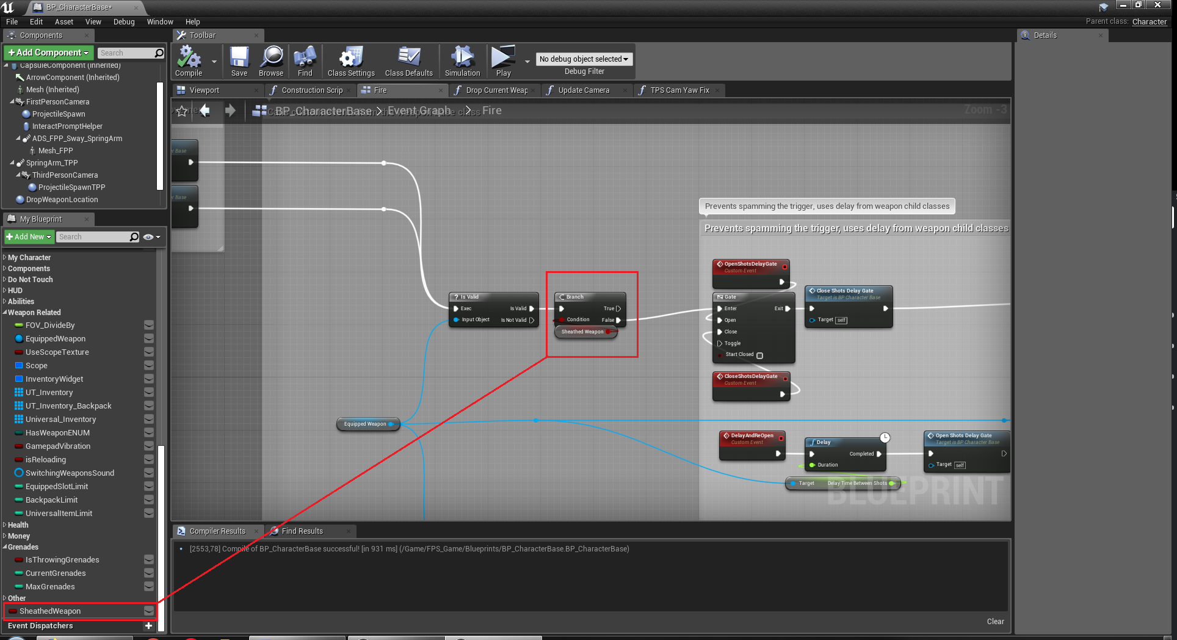Toggle visibility icon next to SheathedWeapon variable
This screenshot has height=640, width=1177.
pos(148,611)
